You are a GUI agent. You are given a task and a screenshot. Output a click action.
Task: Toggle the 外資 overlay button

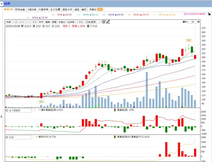coord(15,22)
